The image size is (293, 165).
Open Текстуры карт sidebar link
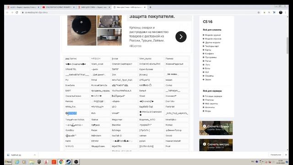212,46
